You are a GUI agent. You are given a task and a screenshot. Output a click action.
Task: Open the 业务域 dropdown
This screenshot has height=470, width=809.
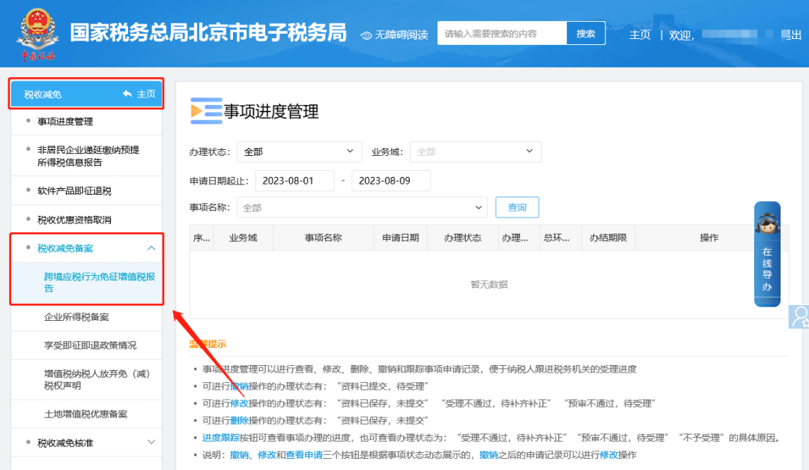tap(475, 151)
